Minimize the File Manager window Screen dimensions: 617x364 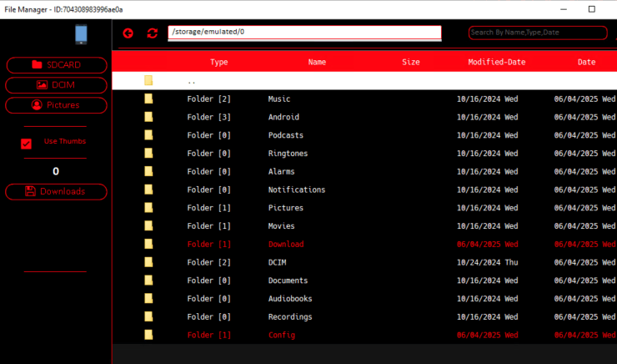pos(564,9)
